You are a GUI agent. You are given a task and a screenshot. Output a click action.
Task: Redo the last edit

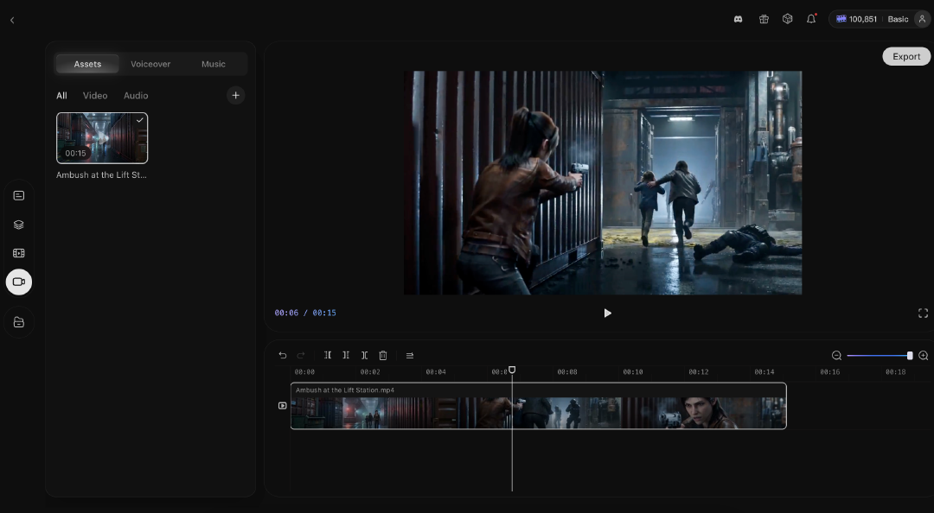point(301,355)
